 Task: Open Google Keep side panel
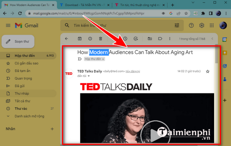tap(225, 53)
